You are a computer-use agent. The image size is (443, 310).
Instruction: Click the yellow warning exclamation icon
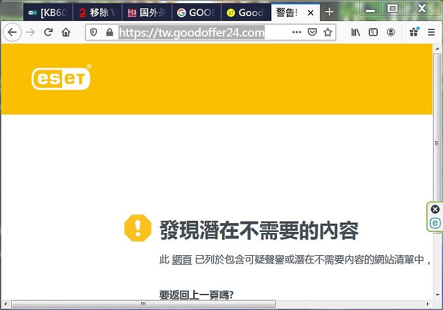(138, 228)
